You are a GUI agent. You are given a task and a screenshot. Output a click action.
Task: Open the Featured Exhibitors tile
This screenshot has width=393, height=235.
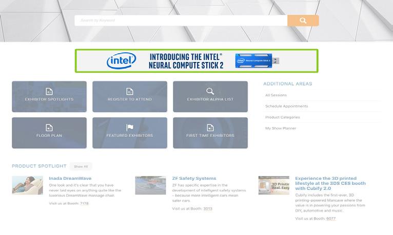coord(130,133)
